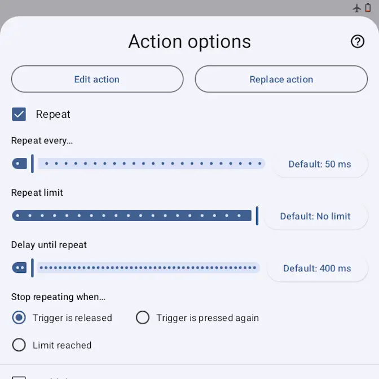The image size is (379, 379).
Task: Select the Trigger is released option
Action: coord(19,318)
